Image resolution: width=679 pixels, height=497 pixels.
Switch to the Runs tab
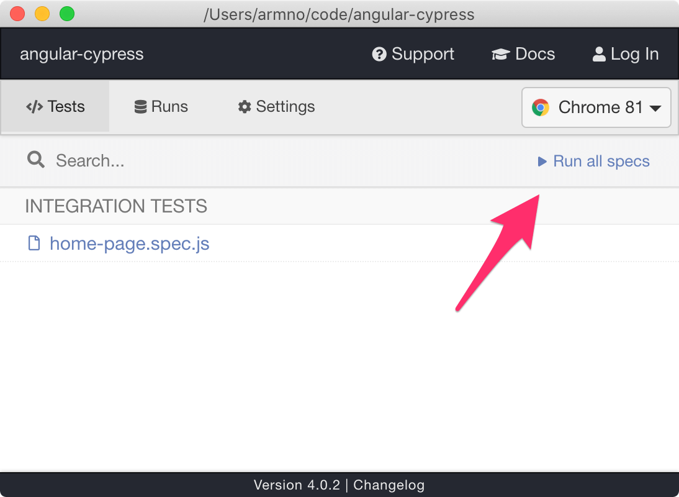(x=161, y=107)
